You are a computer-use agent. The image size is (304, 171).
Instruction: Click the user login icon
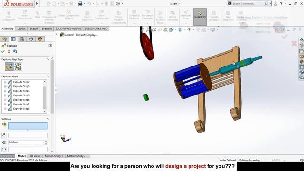point(275,3)
